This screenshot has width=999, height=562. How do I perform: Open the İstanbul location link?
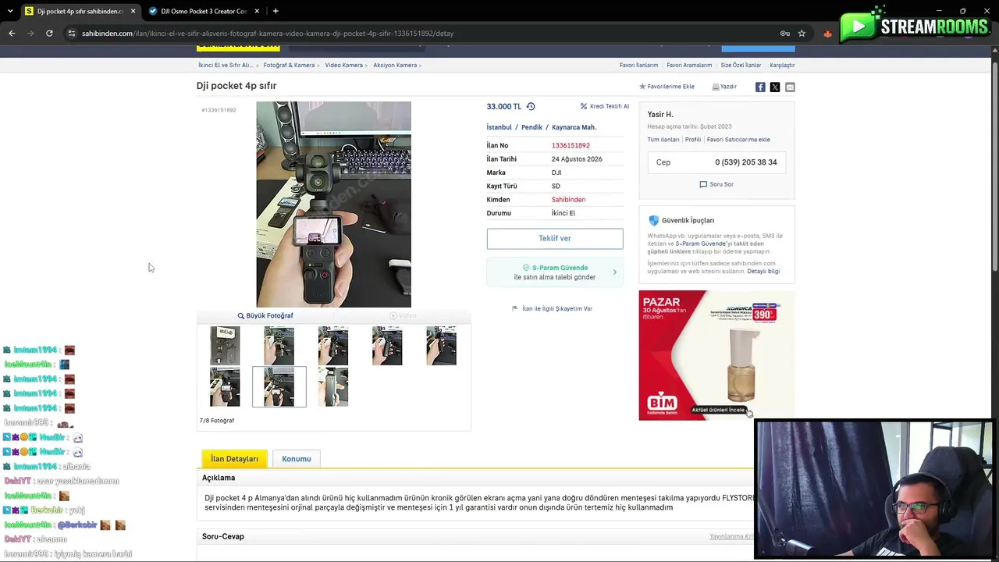499,127
